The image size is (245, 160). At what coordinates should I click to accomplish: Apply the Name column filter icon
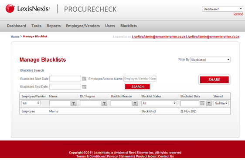74,103
